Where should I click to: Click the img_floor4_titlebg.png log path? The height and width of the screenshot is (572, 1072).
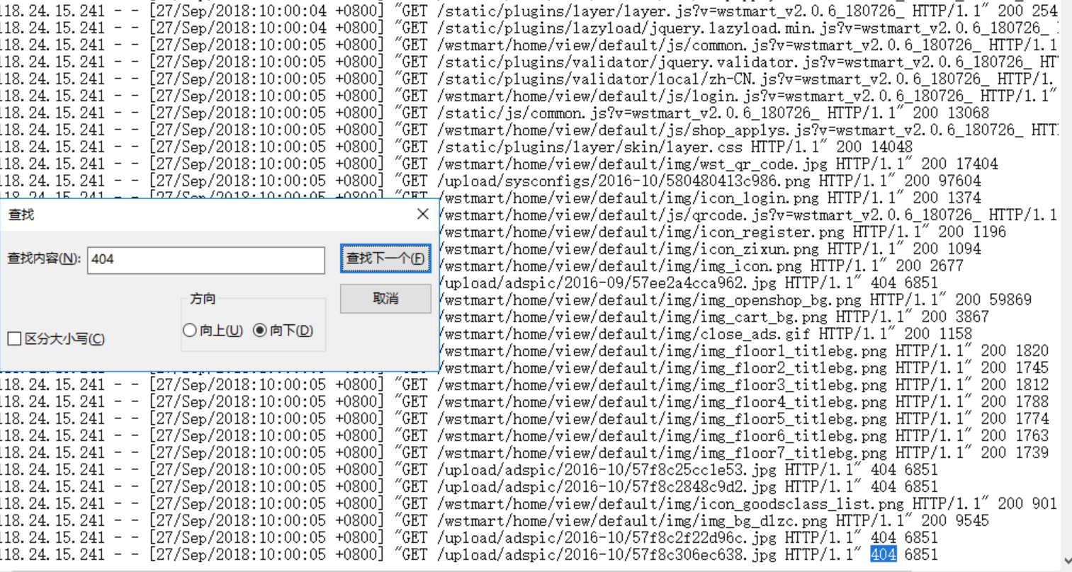tap(662, 401)
